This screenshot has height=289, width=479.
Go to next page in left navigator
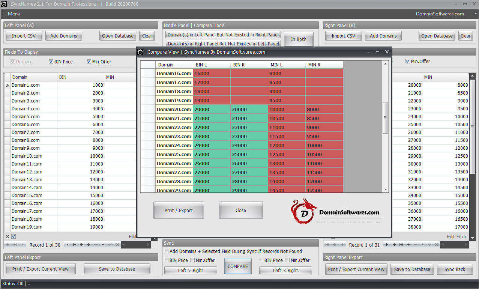pos(74,245)
